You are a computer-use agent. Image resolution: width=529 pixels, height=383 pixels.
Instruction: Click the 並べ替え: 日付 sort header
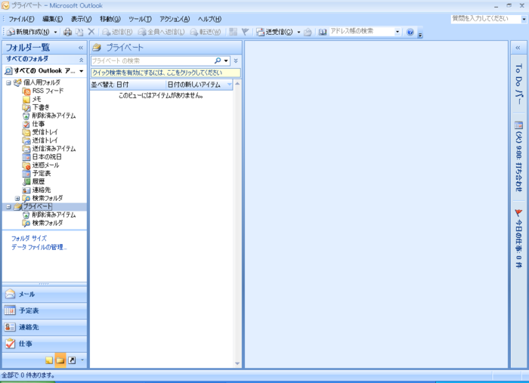tap(128, 85)
